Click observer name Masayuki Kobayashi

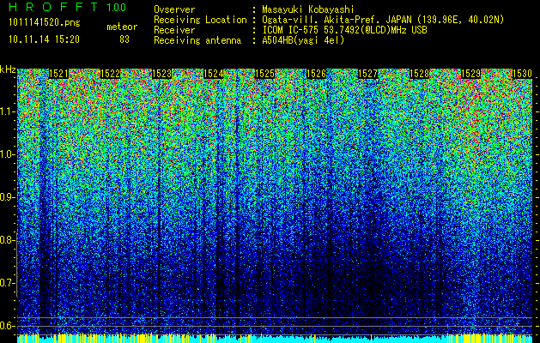[308, 9]
